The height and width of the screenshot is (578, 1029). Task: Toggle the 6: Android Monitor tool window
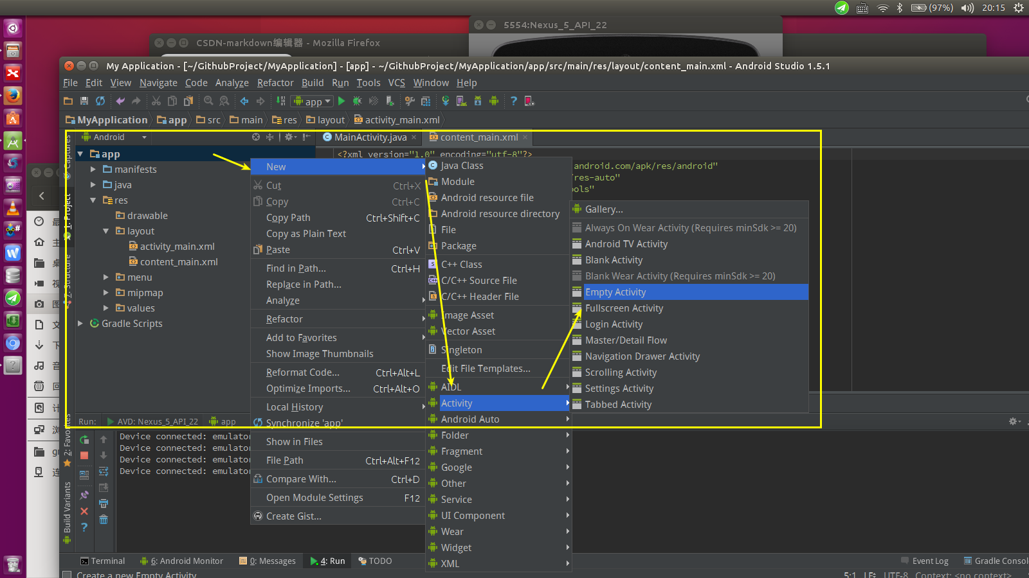[182, 561]
